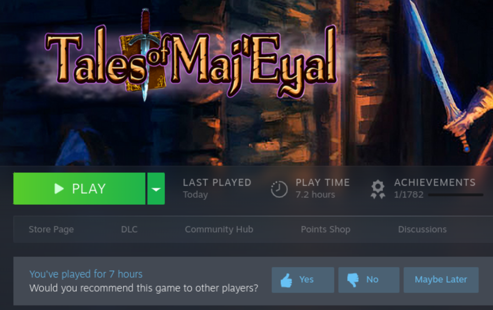Open the Store Page tab
The height and width of the screenshot is (310, 493).
pyautogui.click(x=51, y=229)
